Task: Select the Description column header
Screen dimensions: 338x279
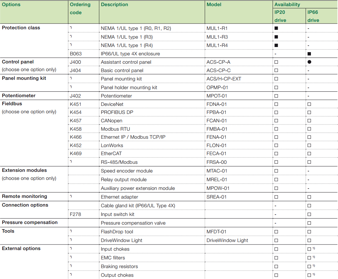Action: coord(114,5)
